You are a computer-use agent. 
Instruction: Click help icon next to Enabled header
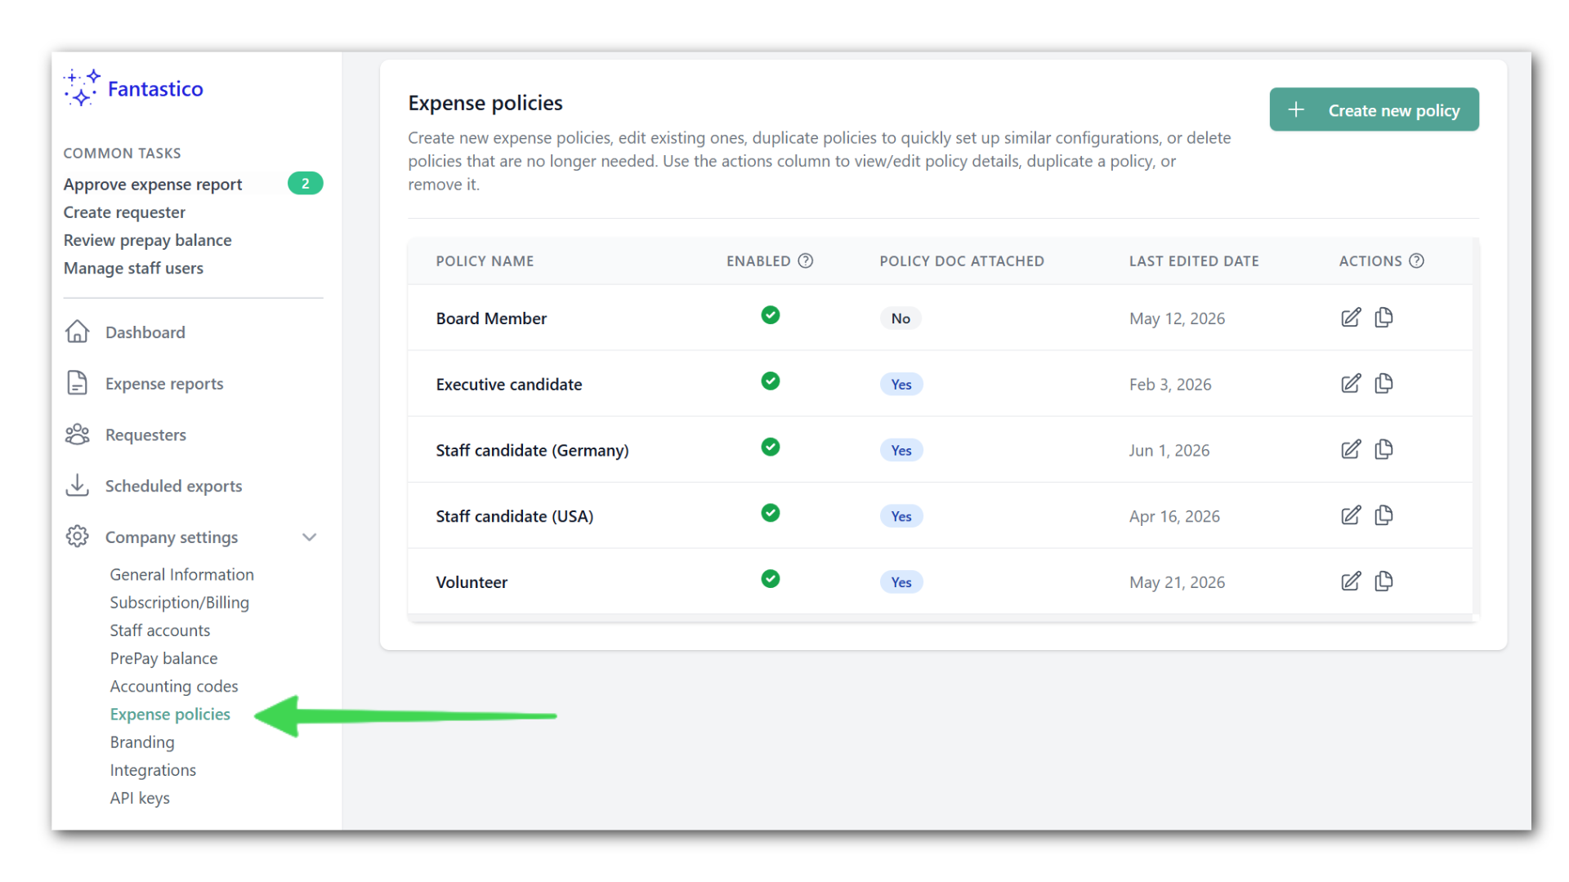point(806,261)
